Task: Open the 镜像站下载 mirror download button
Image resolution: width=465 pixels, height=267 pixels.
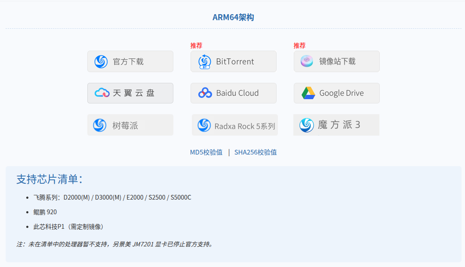Action: pyautogui.click(x=336, y=61)
